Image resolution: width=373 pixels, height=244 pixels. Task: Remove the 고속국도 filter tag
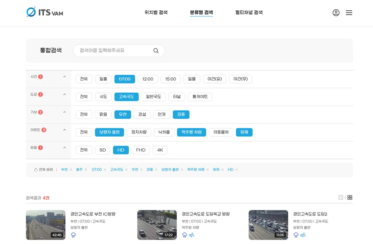pyautogui.click(x=126, y=170)
